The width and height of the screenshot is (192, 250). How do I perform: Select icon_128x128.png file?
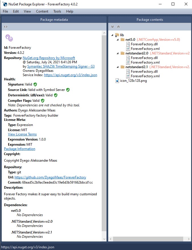(133, 81)
